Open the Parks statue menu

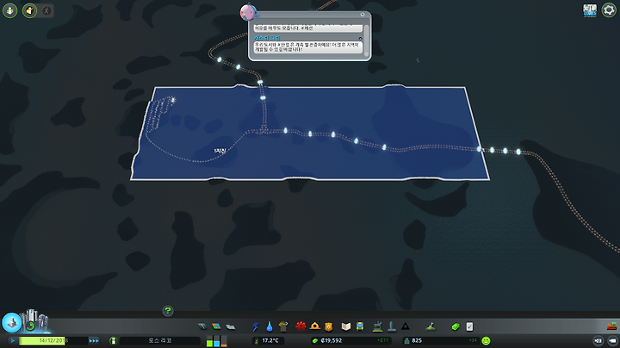[378, 326]
